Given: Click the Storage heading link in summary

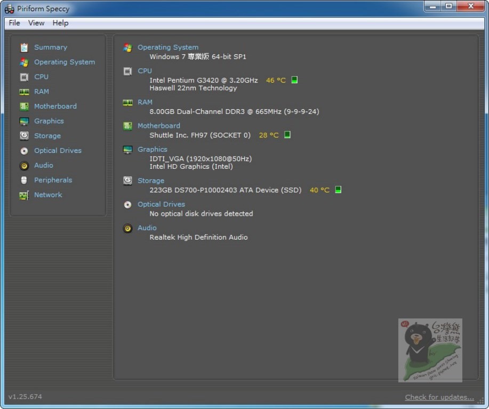Looking at the screenshot, I should pos(151,181).
